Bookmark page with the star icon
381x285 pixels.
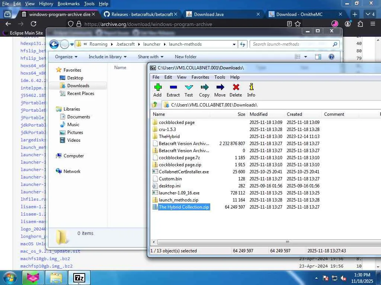point(298,24)
